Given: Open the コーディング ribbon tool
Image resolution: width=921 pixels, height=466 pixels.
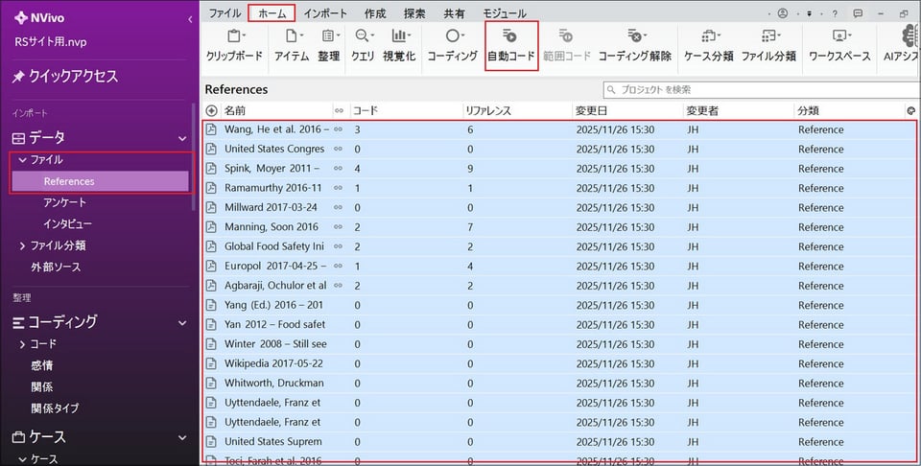Looking at the screenshot, I should point(452,46).
